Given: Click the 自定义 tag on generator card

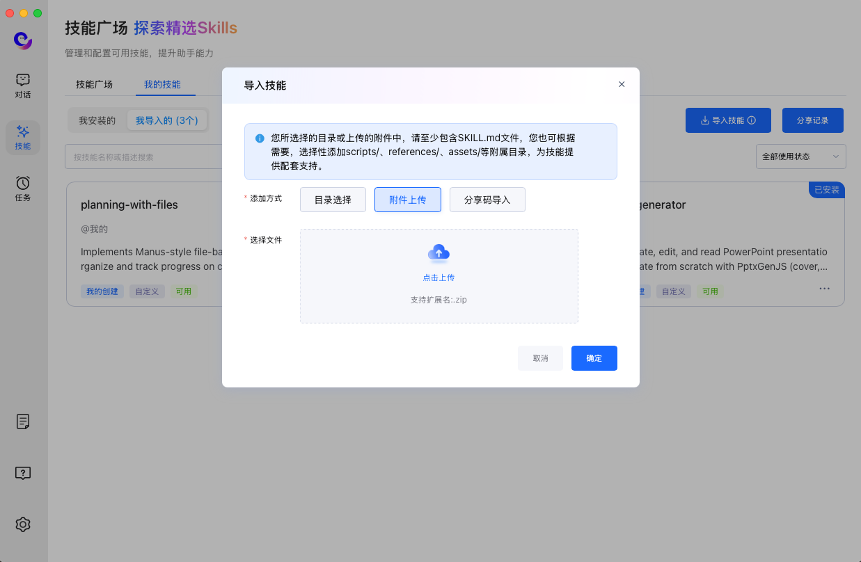Looking at the screenshot, I should [673, 291].
